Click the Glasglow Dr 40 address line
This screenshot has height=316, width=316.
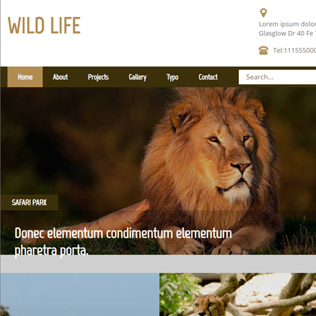(288, 33)
